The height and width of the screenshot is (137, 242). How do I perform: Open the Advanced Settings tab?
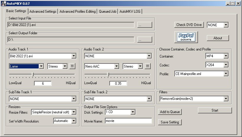(43, 12)
